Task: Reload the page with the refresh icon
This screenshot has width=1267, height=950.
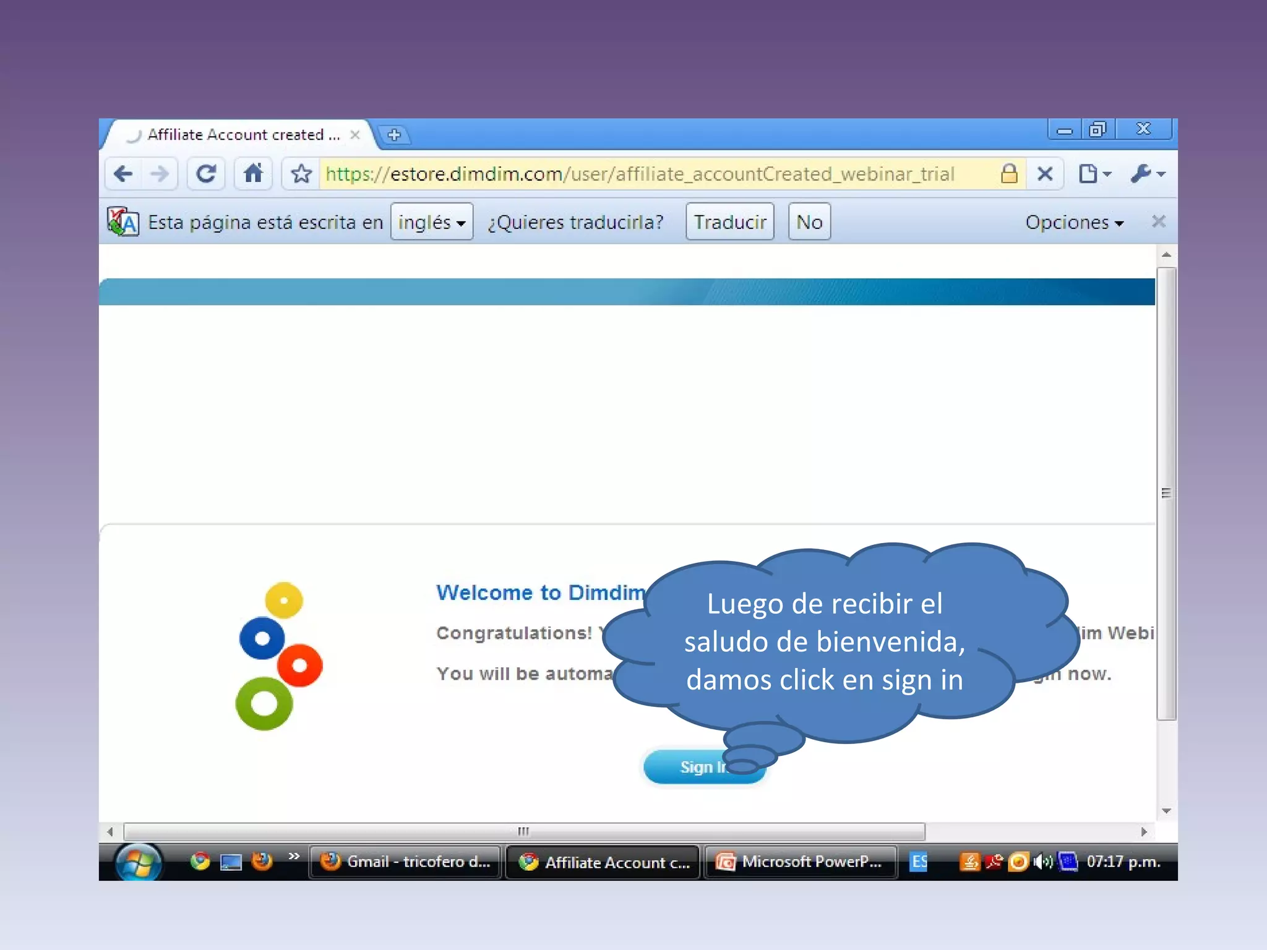Action: pyautogui.click(x=206, y=174)
